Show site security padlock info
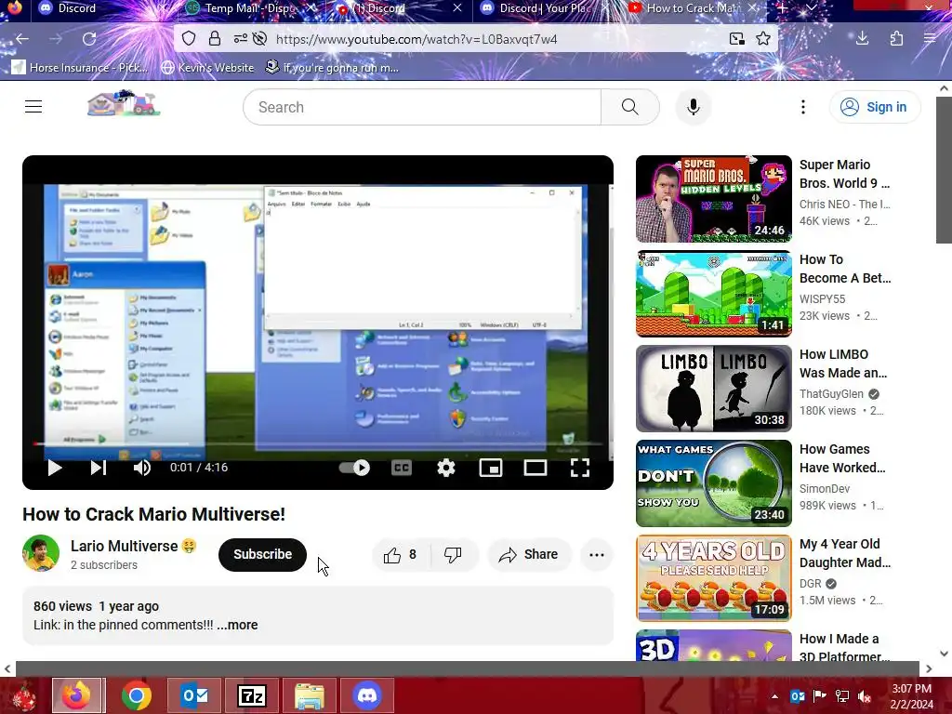The width and height of the screenshot is (952, 714). 215,39
